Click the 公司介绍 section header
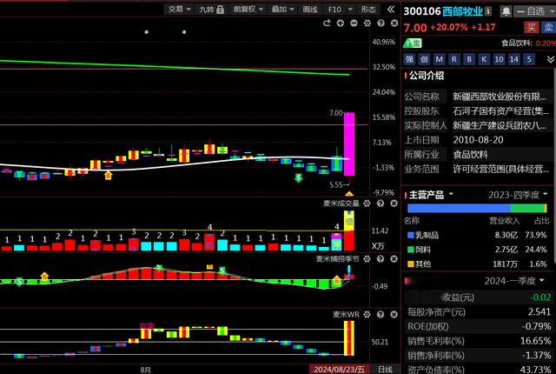This screenshot has width=556, height=374. [x=427, y=76]
